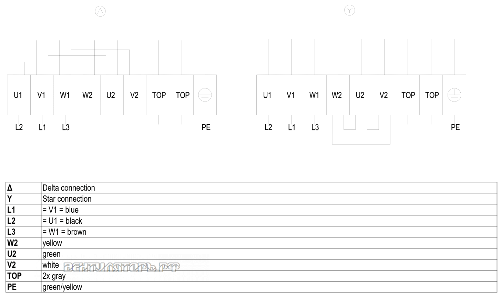Select L1 label under delta diagram
501x298 pixels.
(x=42, y=127)
